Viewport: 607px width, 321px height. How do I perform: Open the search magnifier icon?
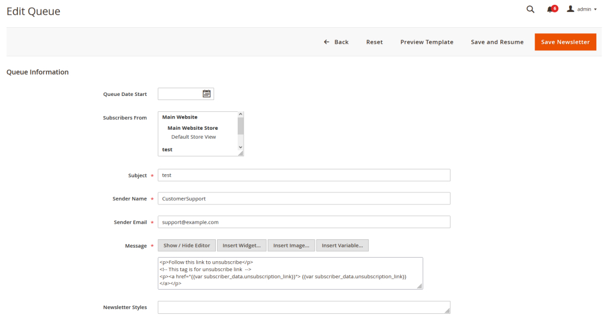coord(531,9)
